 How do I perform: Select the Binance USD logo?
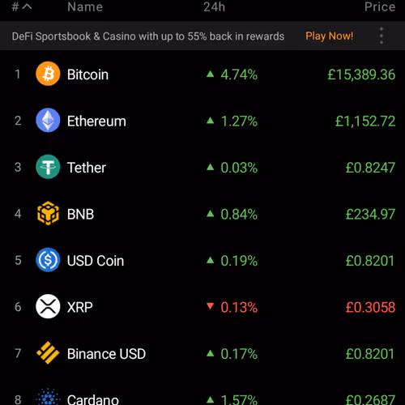coord(48,353)
